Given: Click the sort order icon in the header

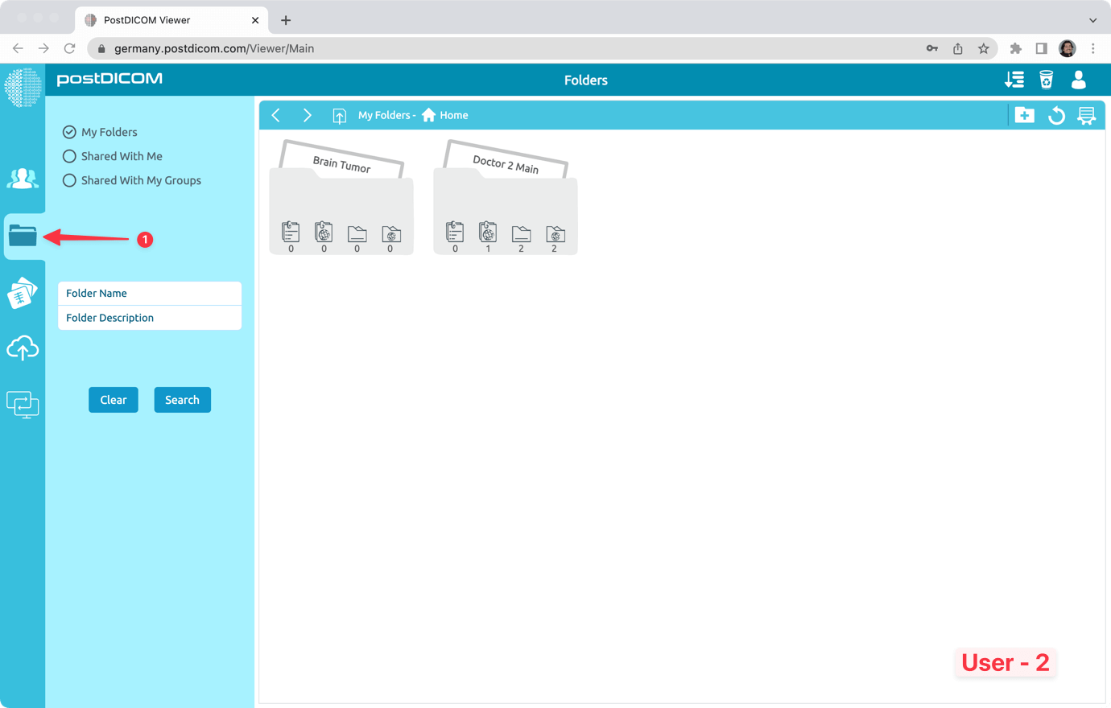Looking at the screenshot, I should [x=1014, y=80].
